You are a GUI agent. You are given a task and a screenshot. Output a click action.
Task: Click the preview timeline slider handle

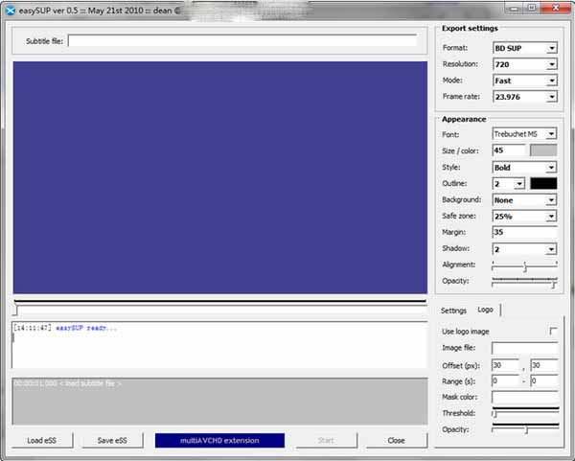[x=15, y=310]
